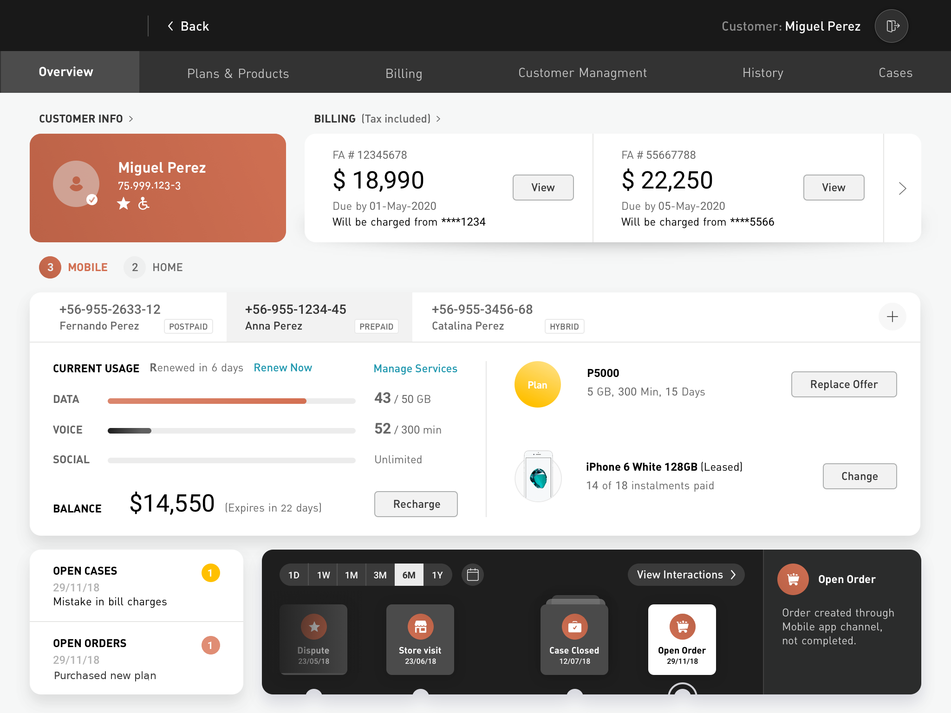Screen dimensions: 951x713
Task: Open the Overview tab
Action: 70,72
